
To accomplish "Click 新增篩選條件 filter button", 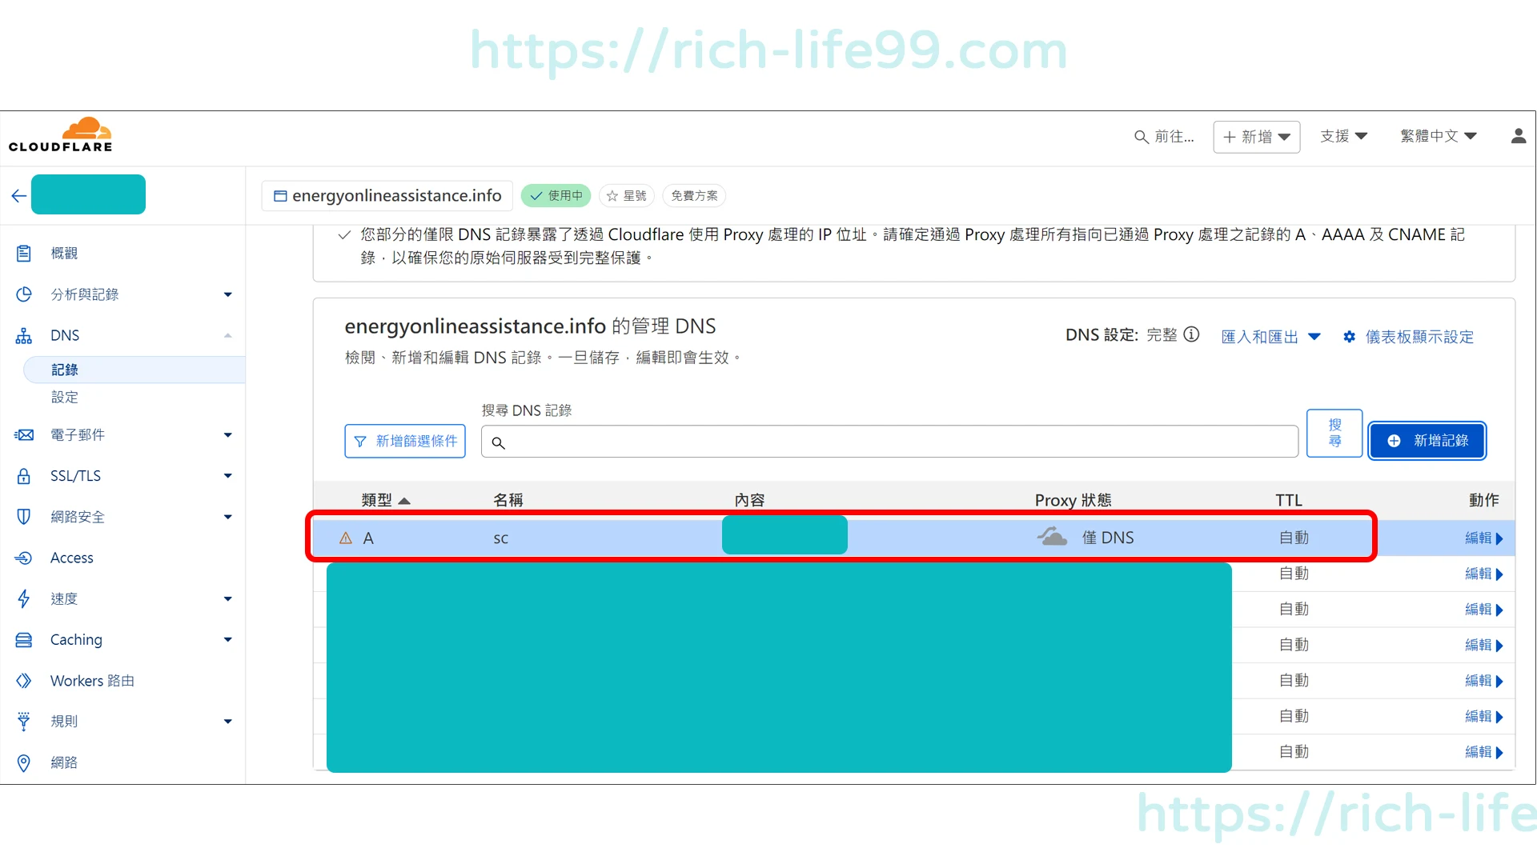I will tap(405, 442).
